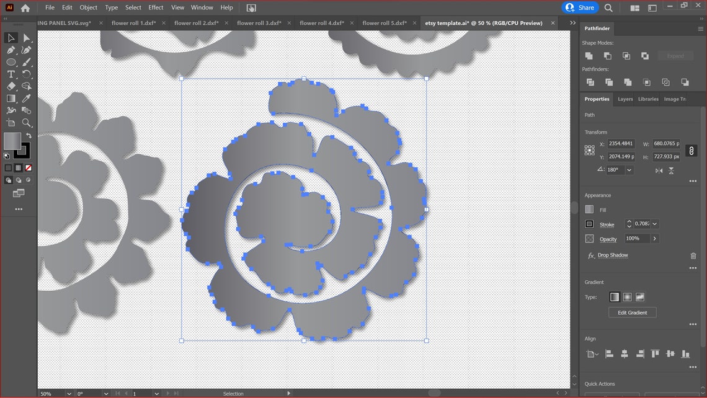Click the Fill color swatch in toolbar

tap(12, 141)
